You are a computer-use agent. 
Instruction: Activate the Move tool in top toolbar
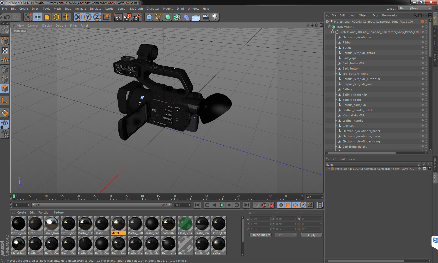pos(38,17)
